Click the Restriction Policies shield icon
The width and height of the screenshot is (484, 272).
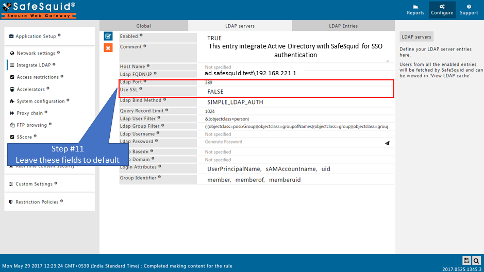11,202
